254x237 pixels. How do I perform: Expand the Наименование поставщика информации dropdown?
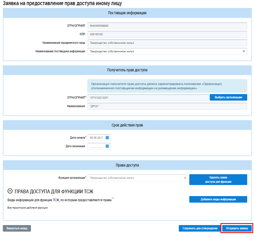(244, 51)
